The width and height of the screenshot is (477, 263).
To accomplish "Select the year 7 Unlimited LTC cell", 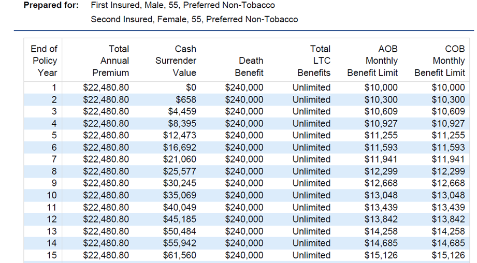I will pyautogui.click(x=311, y=159).
